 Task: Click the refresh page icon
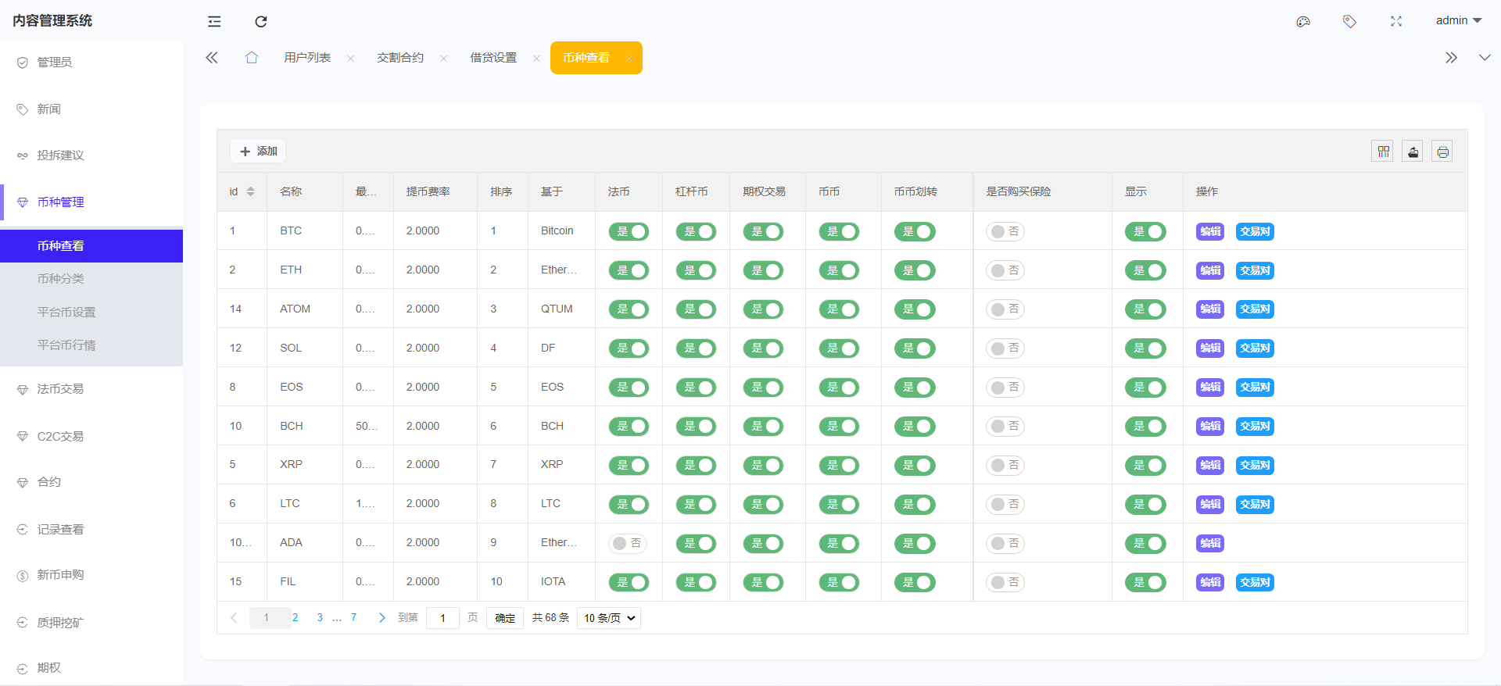click(x=261, y=21)
